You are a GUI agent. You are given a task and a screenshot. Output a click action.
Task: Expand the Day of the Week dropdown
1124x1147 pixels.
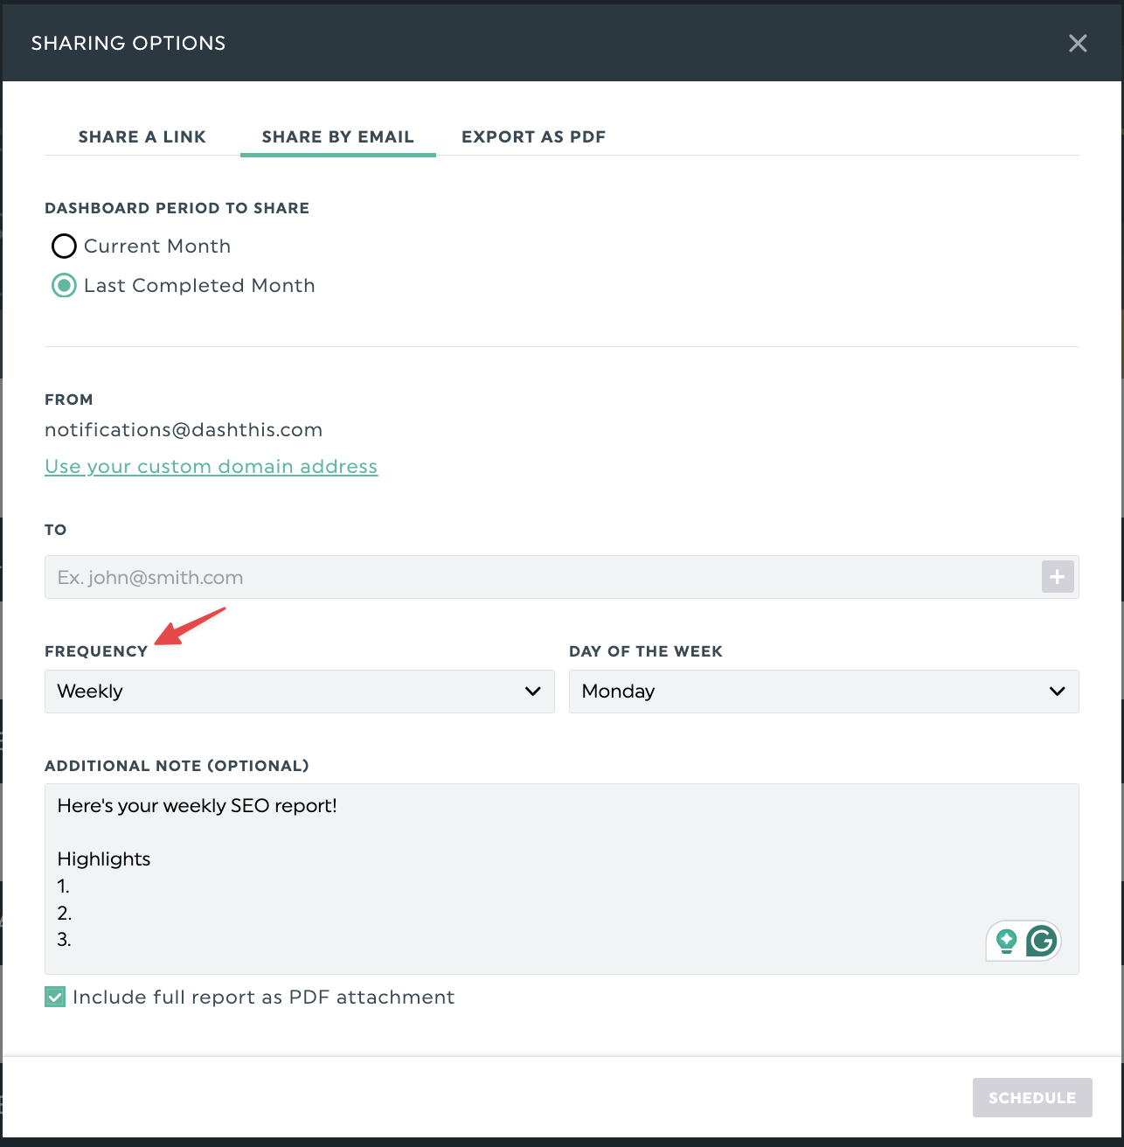tap(824, 692)
